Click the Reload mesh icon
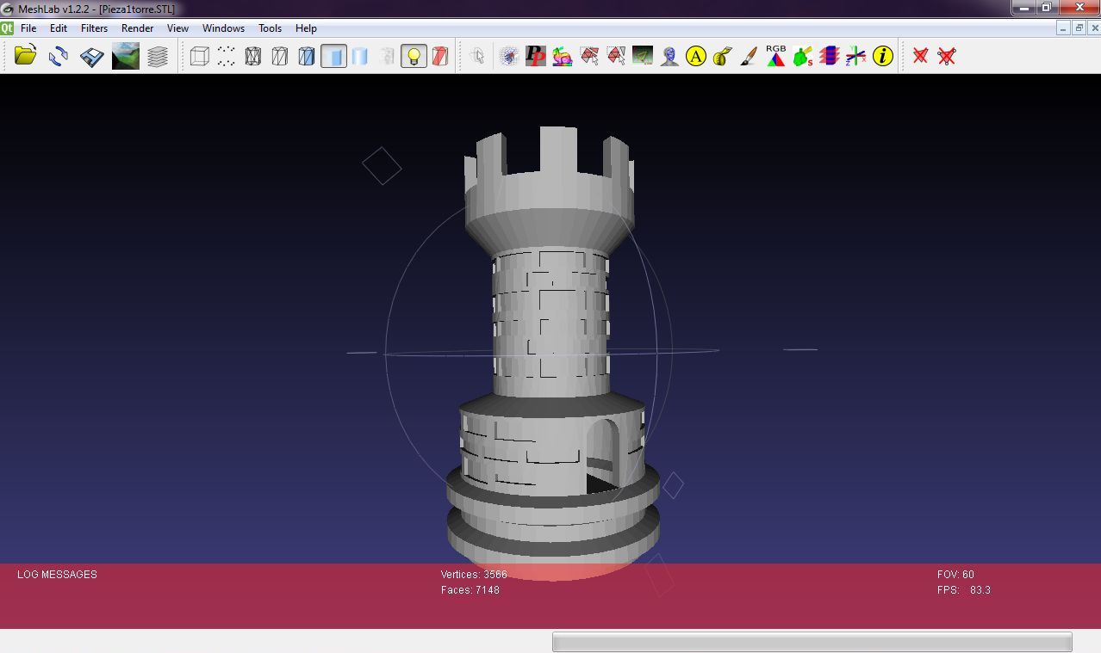 [x=59, y=56]
